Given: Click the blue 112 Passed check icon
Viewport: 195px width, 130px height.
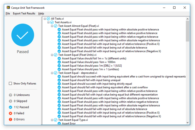Looking at the screenshot, I should 11,107.
